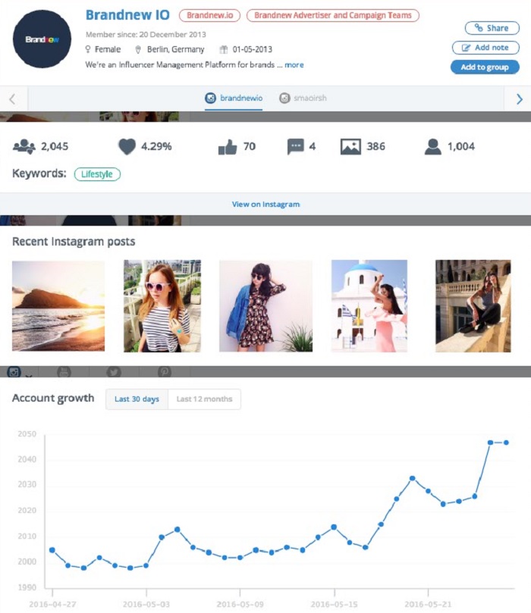Viewport: 531px width, 613px height.
Task: Click the Share button
Action: (x=492, y=28)
